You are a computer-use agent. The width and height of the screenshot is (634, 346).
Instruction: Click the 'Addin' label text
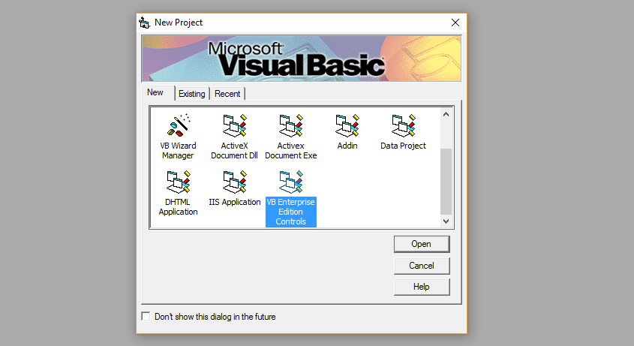[347, 146]
